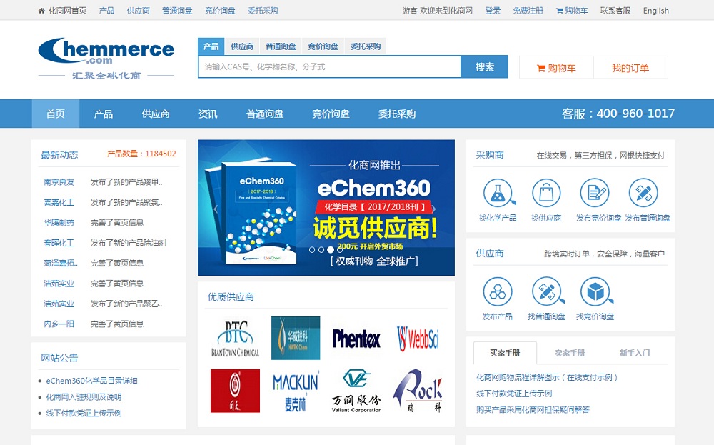Click 登录 login link in top bar
Image resolution: width=714 pixels, height=445 pixels.
click(493, 11)
